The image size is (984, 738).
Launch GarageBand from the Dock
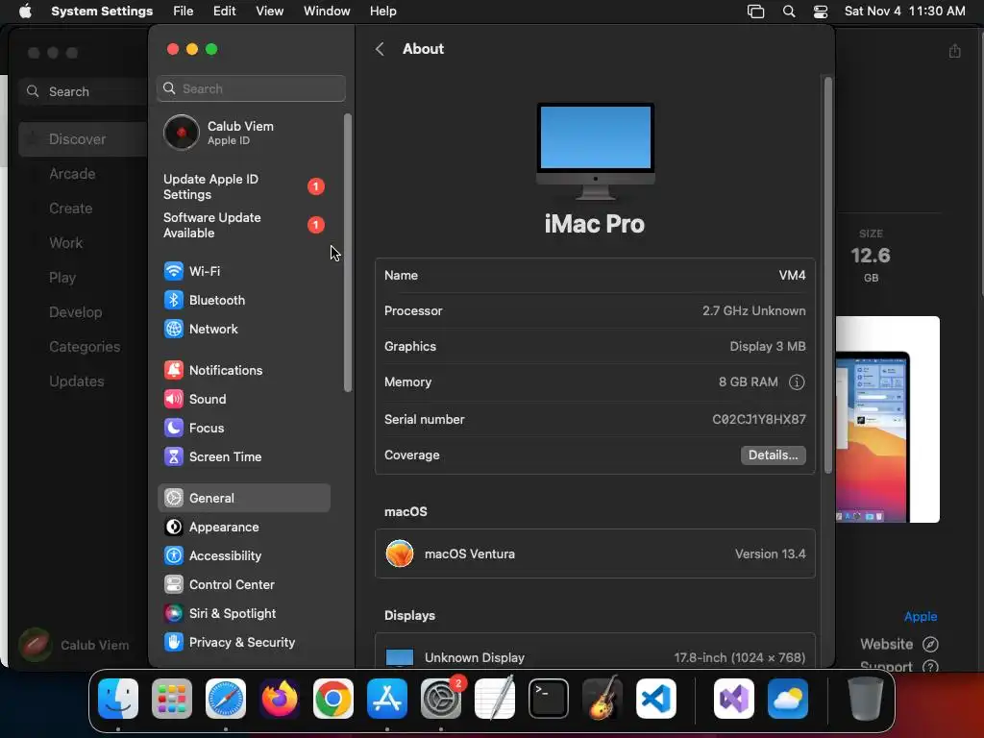(603, 698)
